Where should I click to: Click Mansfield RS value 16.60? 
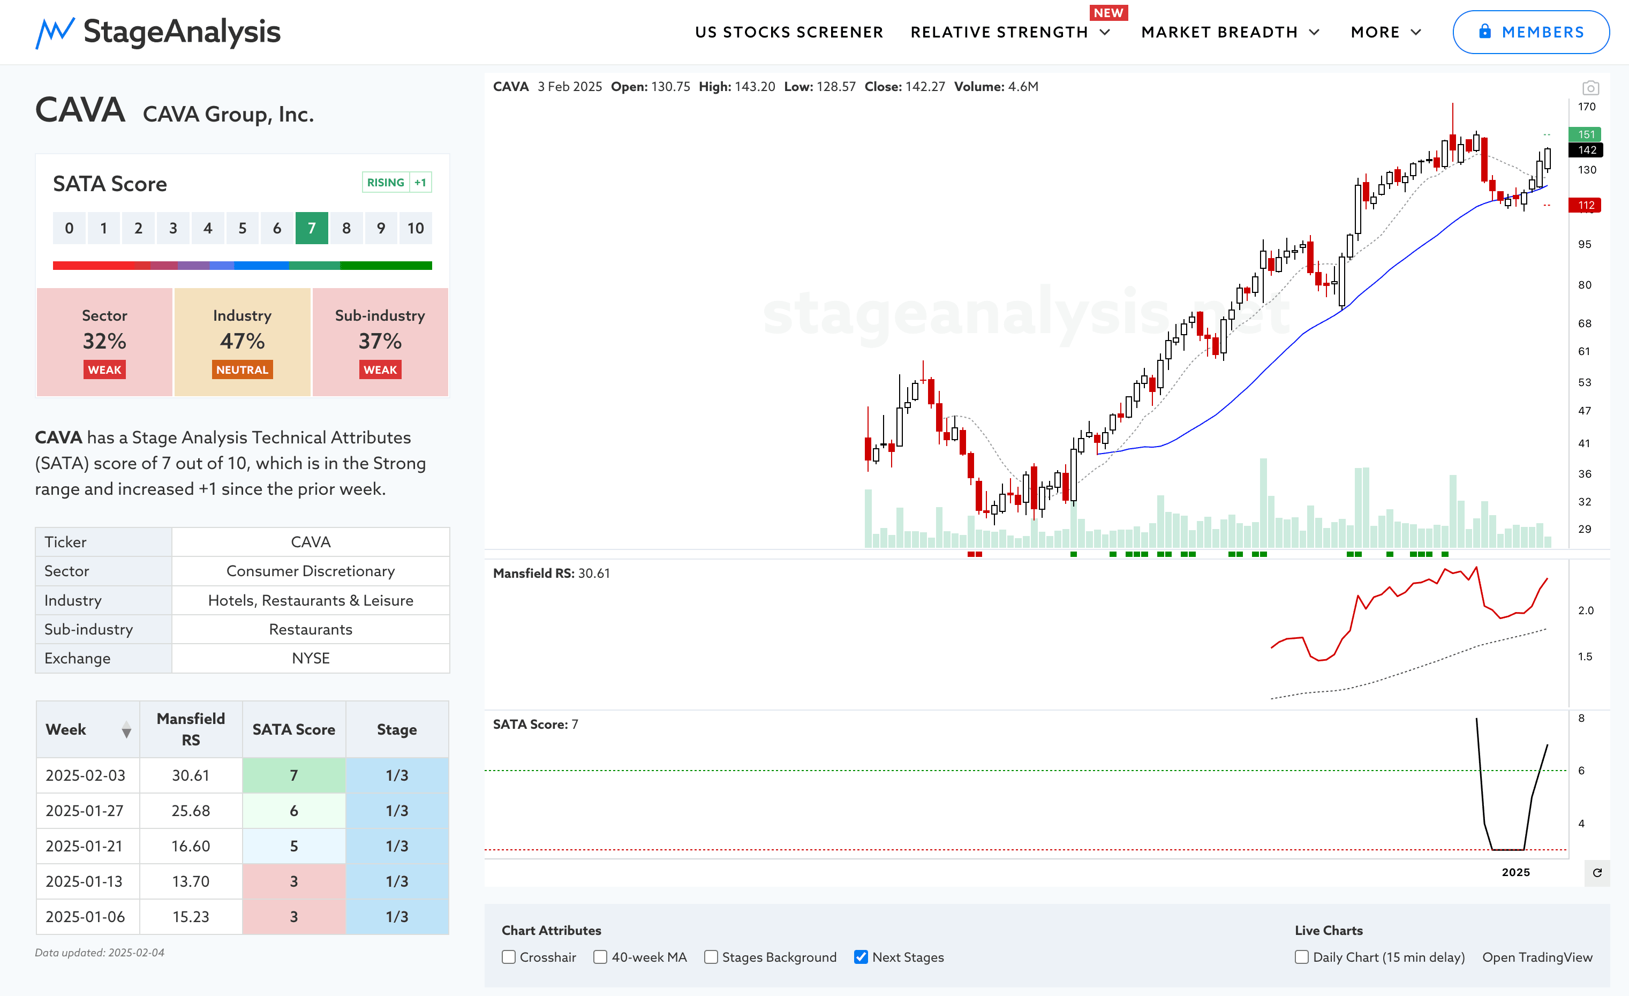tap(191, 846)
